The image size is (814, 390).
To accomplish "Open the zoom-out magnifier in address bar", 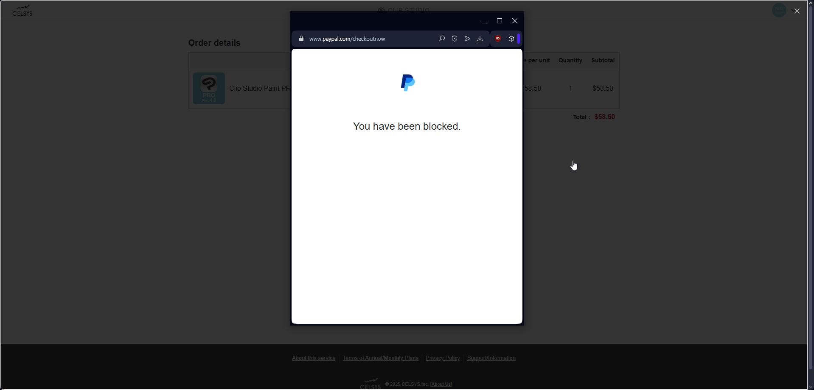I will tap(442, 39).
